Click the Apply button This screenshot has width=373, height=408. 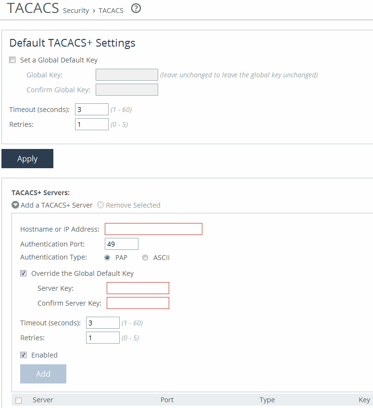coord(27,159)
